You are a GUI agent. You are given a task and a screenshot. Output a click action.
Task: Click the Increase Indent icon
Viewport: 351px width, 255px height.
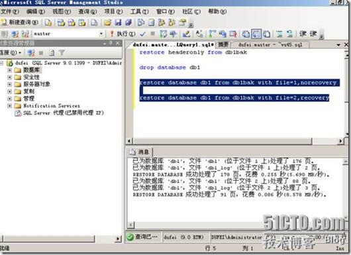(313, 34)
